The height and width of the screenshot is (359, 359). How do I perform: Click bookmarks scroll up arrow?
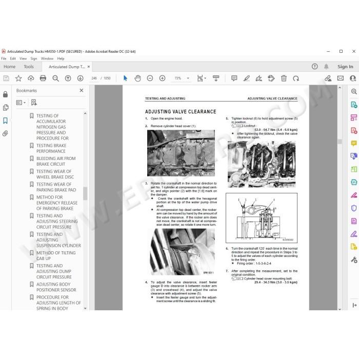(85, 113)
